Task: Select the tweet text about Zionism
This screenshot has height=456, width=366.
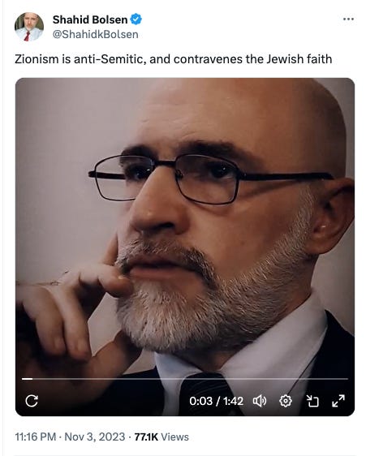Action: coord(173,59)
